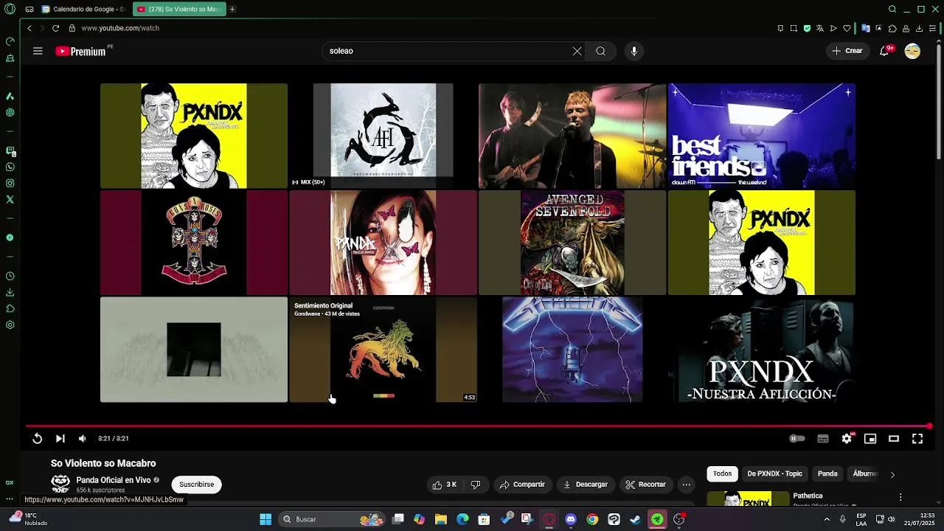Image resolution: width=944 pixels, height=531 pixels.
Task: Open more actions three-dot menu
Action: [x=687, y=485]
